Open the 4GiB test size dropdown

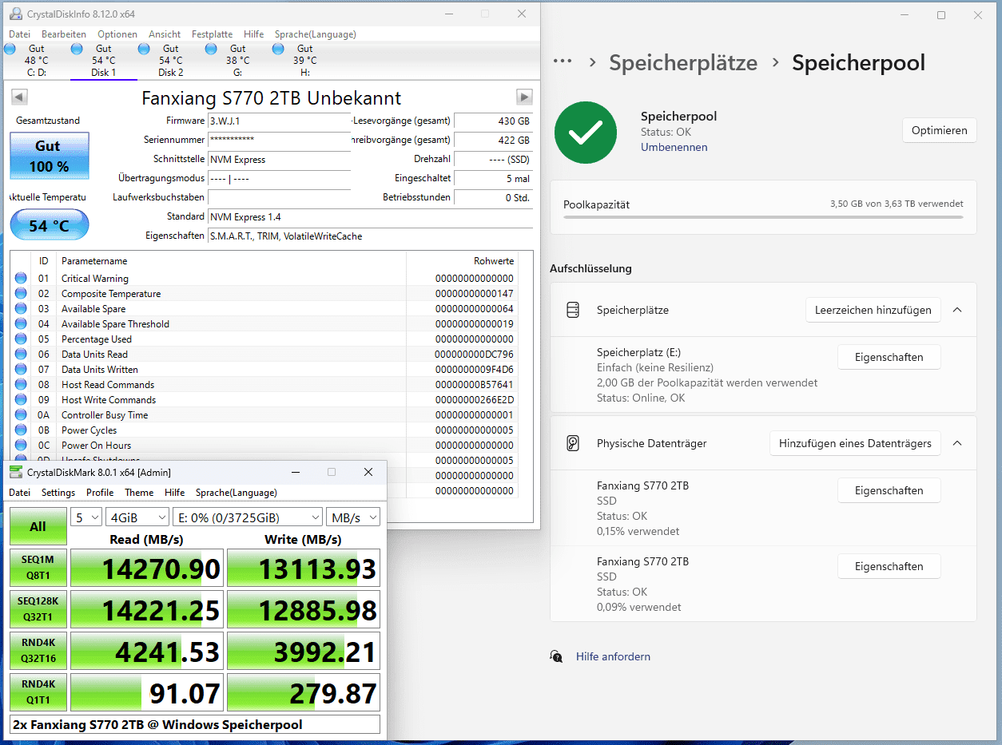(x=137, y=517)
